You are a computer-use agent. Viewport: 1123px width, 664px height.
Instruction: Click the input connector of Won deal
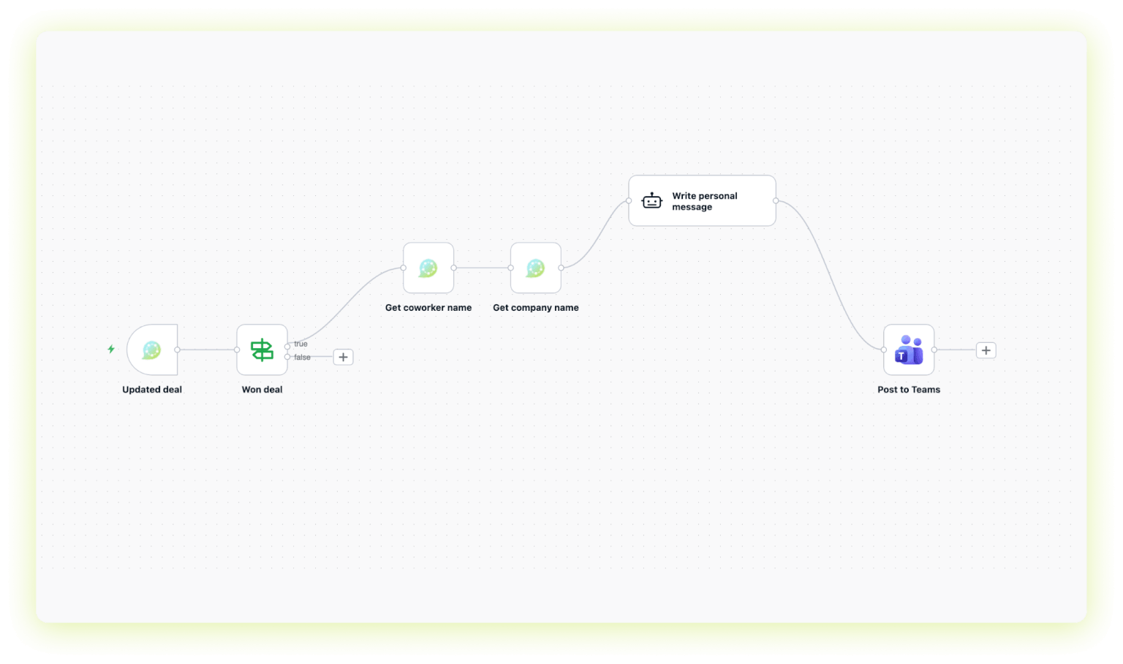pyautogui.click(x=237, y=350)
